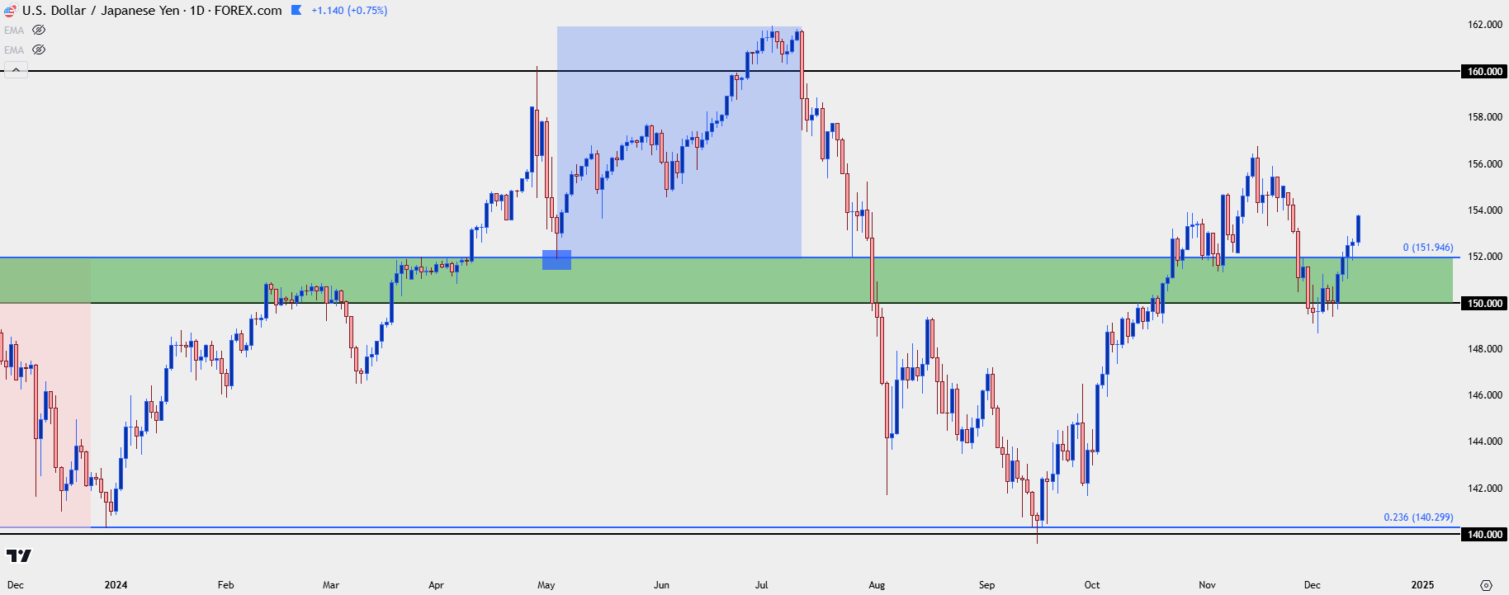Click the Nov time axis label
The width and height of the screenshot is (1509, 595).
pos(1207,585)
